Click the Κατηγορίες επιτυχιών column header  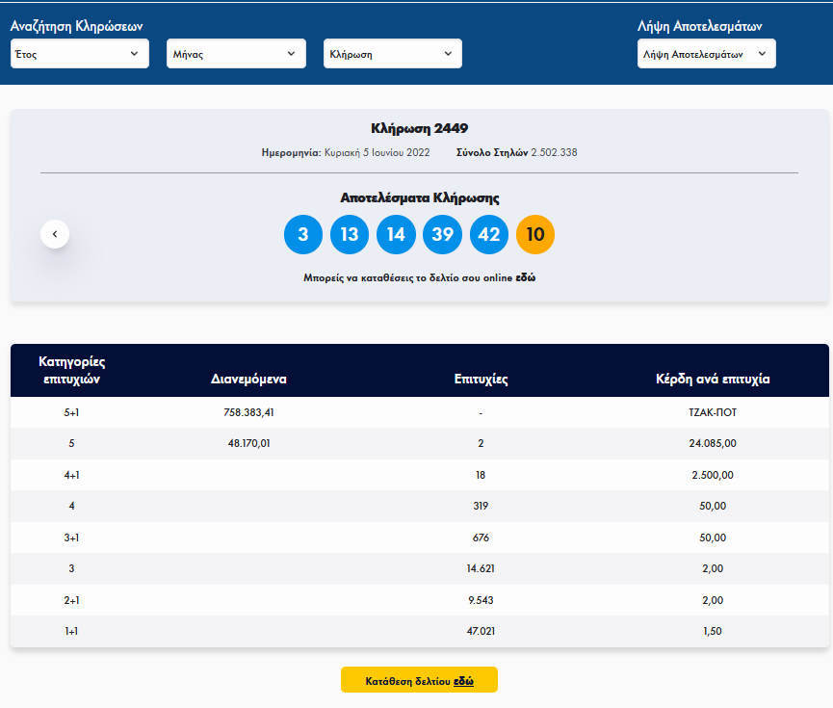pos(72,370)
